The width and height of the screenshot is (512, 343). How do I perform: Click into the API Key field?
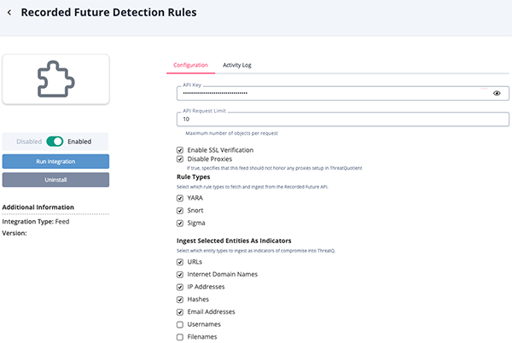pos(333,93)
